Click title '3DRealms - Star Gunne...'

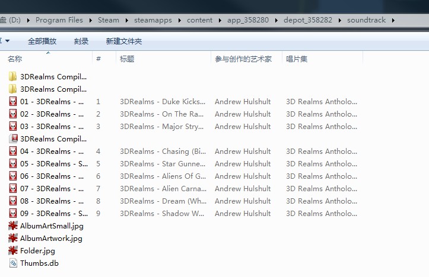[x=163, y=163]
